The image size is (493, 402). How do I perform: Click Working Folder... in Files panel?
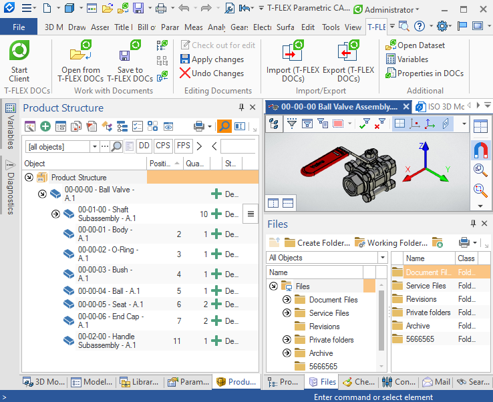point(391,243)
